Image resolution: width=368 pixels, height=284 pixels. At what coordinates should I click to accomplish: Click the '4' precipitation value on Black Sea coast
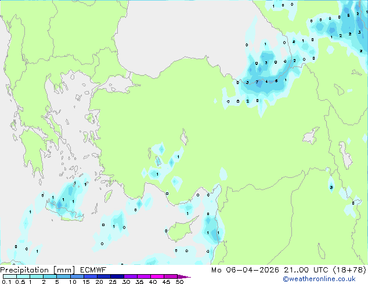266,82
